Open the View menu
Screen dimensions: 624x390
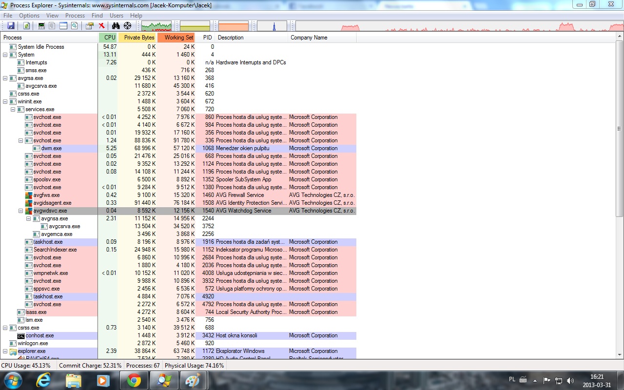coord(52,16)
